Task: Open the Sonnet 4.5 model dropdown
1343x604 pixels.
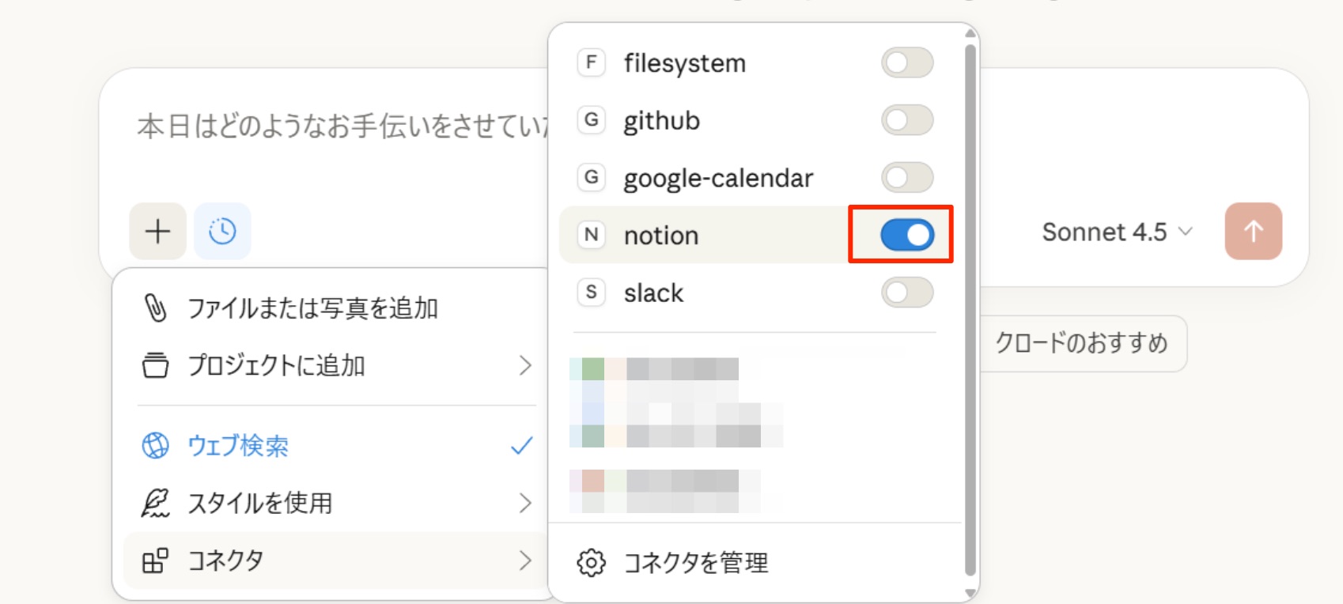Action: [1116, 232]
